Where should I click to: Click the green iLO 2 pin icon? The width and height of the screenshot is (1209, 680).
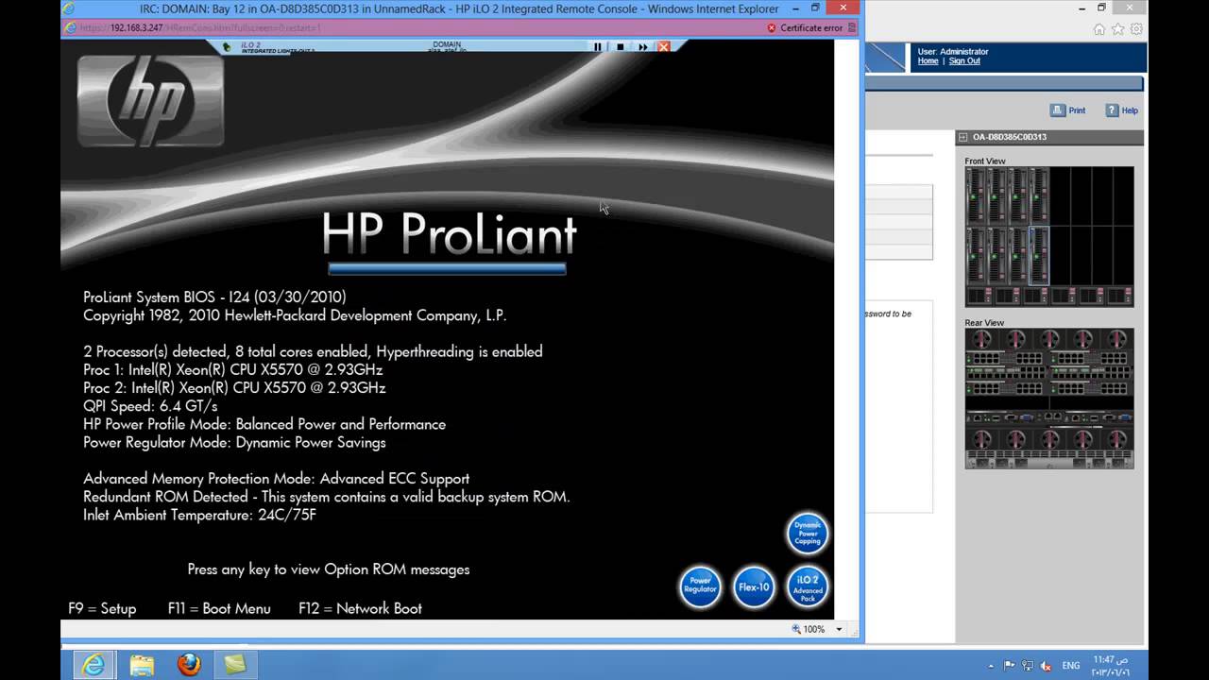227,46
